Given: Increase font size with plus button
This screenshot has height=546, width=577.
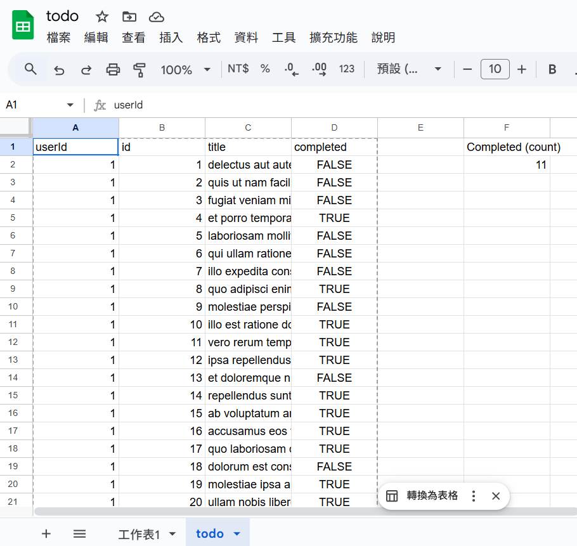Looking at the screenshot, I should [521, 69].
